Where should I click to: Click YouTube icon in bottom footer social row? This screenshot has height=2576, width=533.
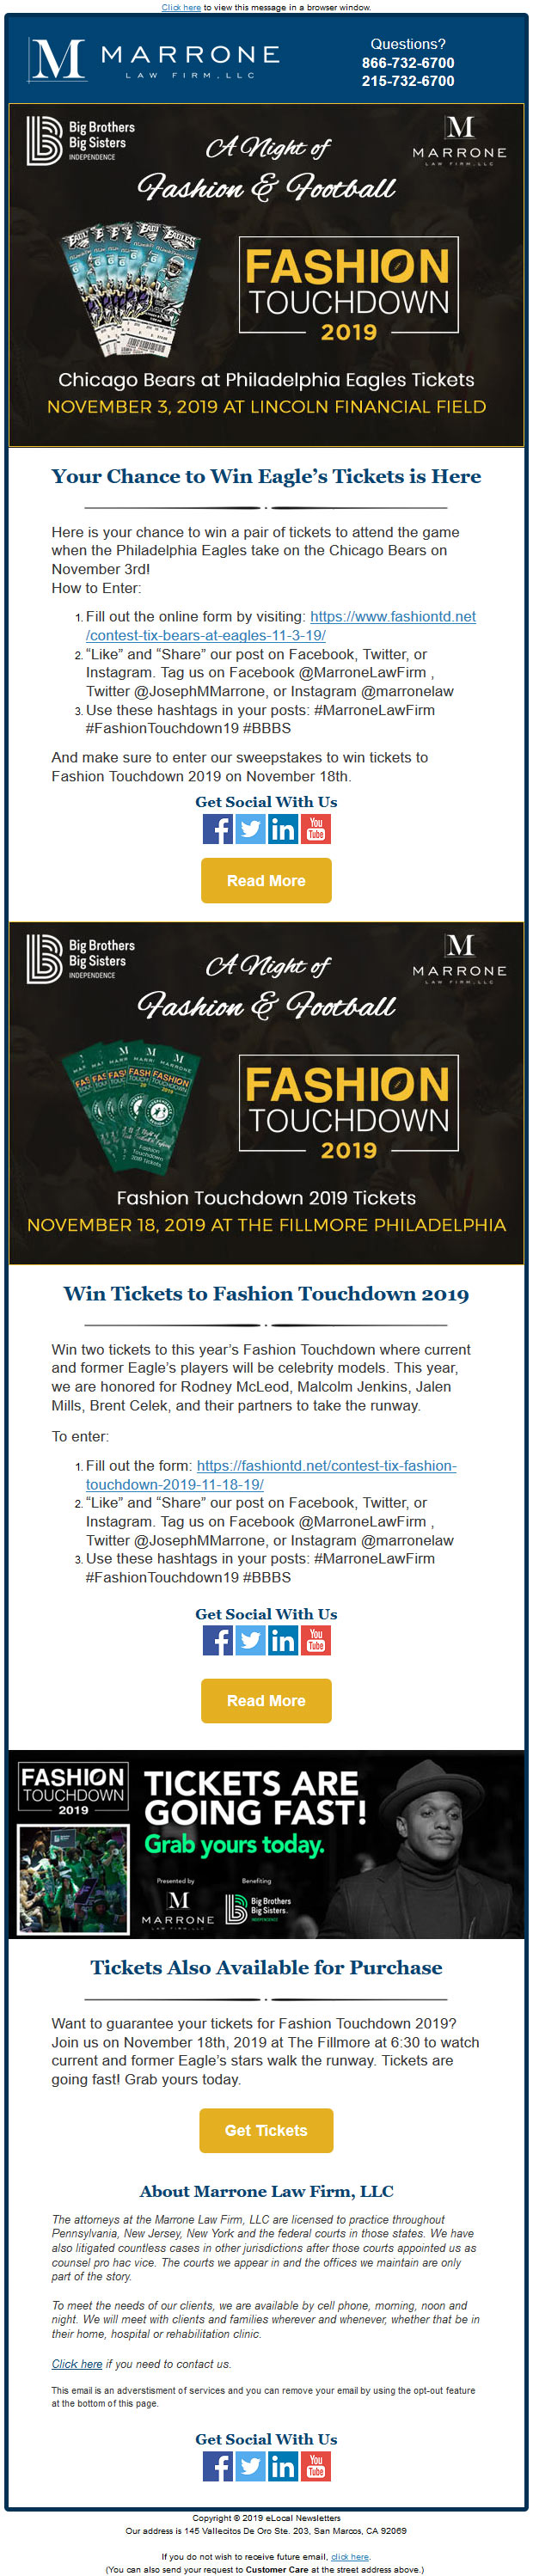pos(316,2466)
